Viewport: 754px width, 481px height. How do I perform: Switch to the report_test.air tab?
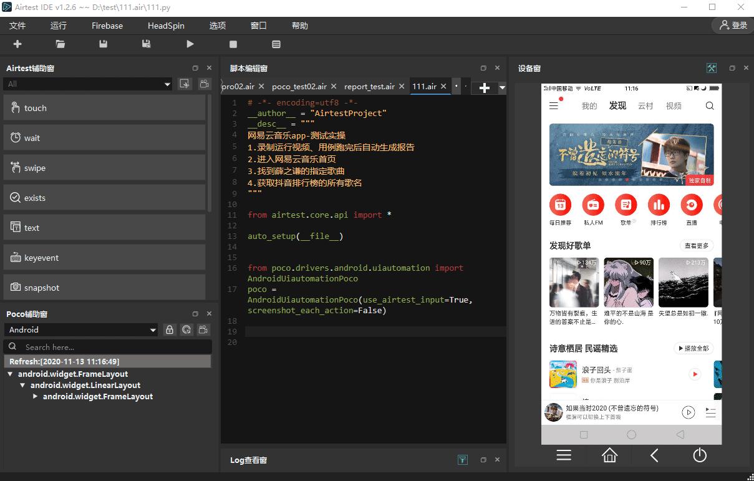(369, 87)
